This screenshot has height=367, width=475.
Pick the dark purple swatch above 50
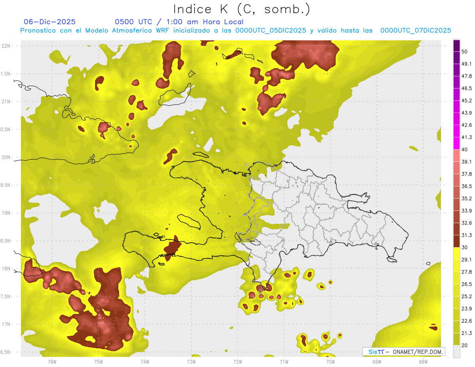tap(456, 46)
